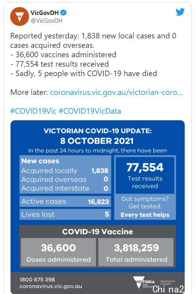Click the Every test helps message
The width and height of the screenshot is (196, 294).
tap(145, 215)
